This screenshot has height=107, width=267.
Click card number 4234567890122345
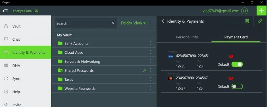tap(192, 56)
